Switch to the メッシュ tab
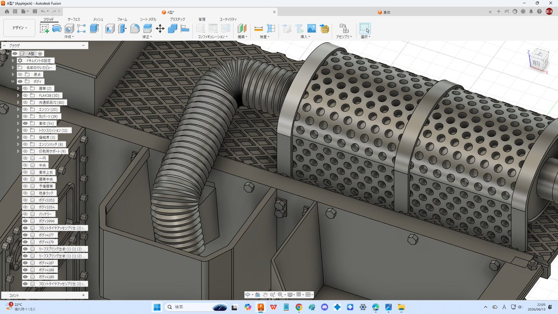The height and width of the screenshot is (314, 558). click(98, 19)
